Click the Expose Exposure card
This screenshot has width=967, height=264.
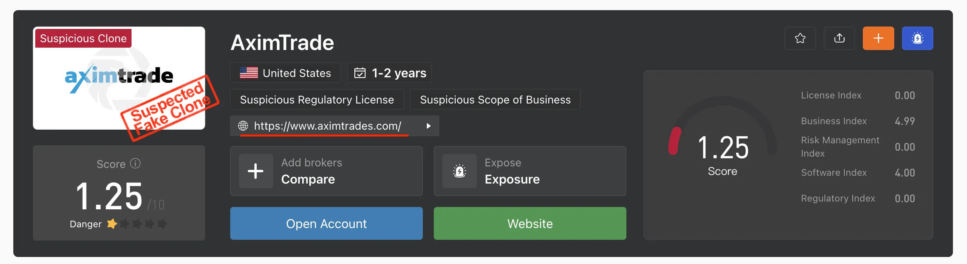(x=530, y=171)
